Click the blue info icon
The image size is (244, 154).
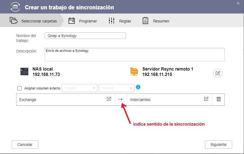138,87
